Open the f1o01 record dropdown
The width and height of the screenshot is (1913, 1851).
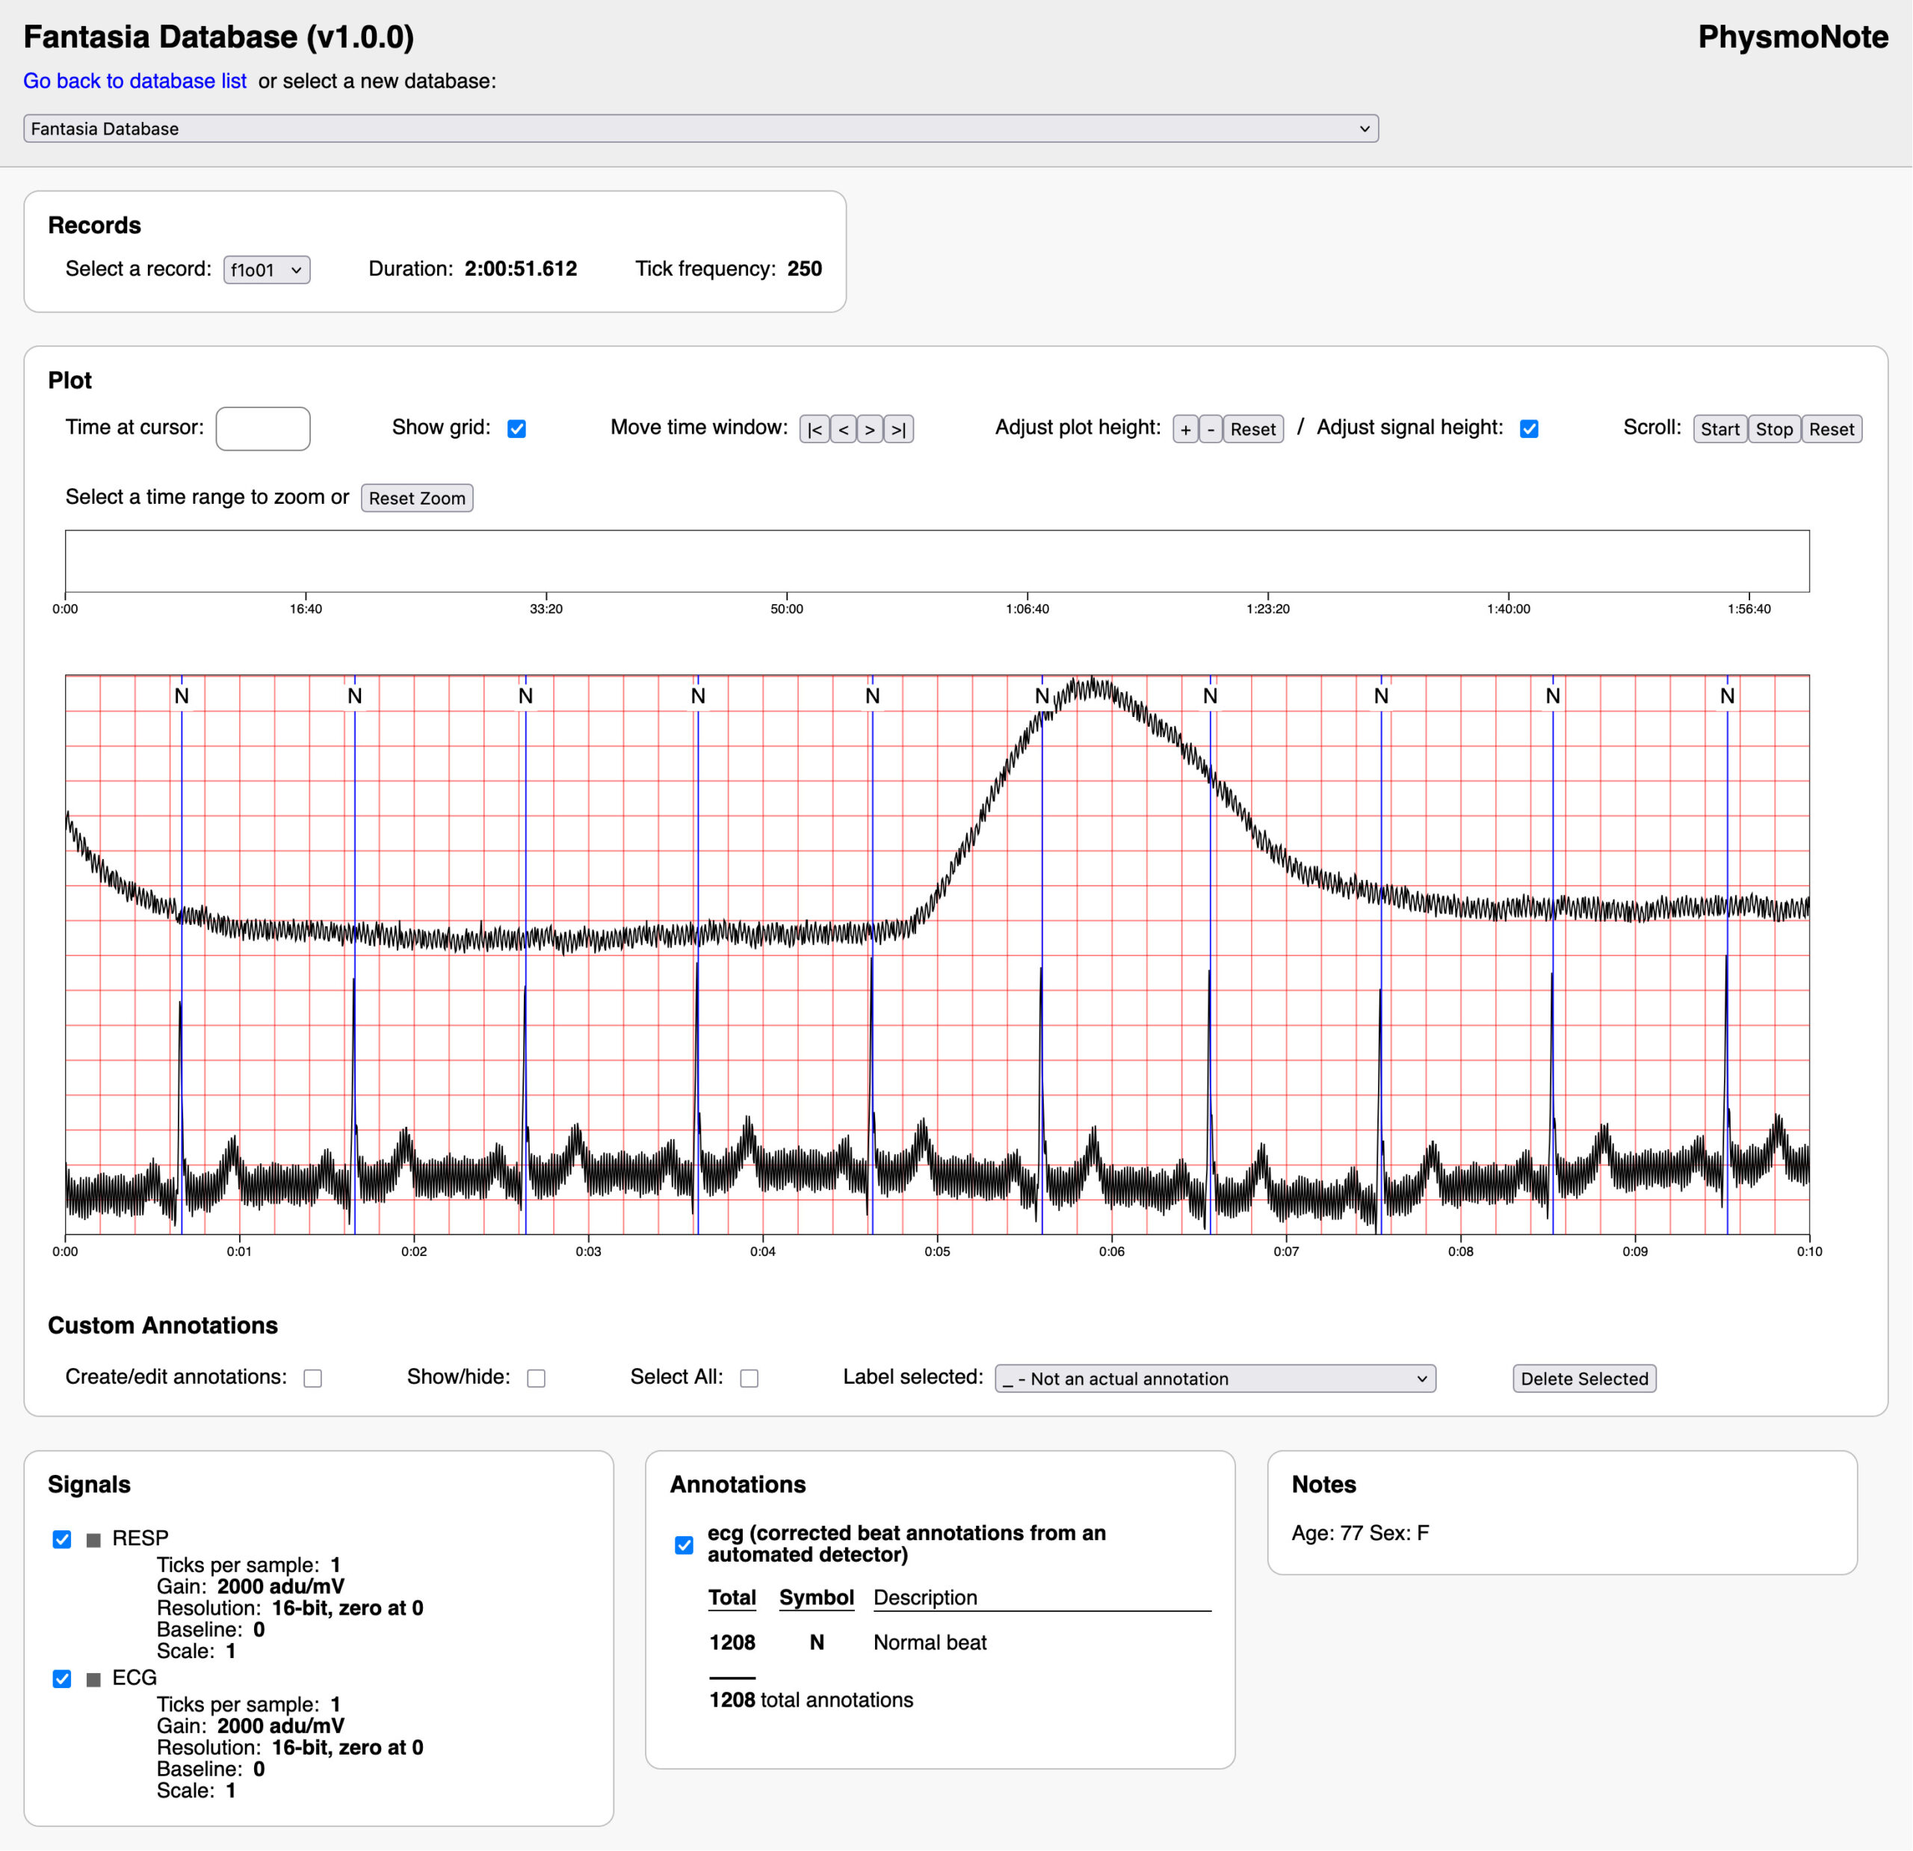coord(267,271)
